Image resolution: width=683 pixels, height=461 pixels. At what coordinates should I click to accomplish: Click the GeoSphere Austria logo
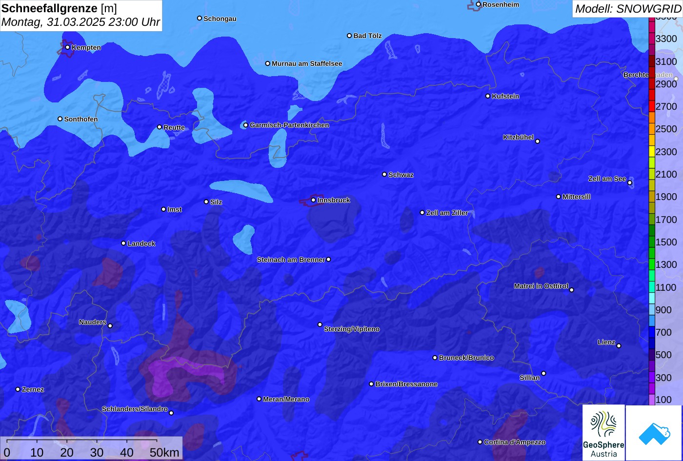coord(603,433)
